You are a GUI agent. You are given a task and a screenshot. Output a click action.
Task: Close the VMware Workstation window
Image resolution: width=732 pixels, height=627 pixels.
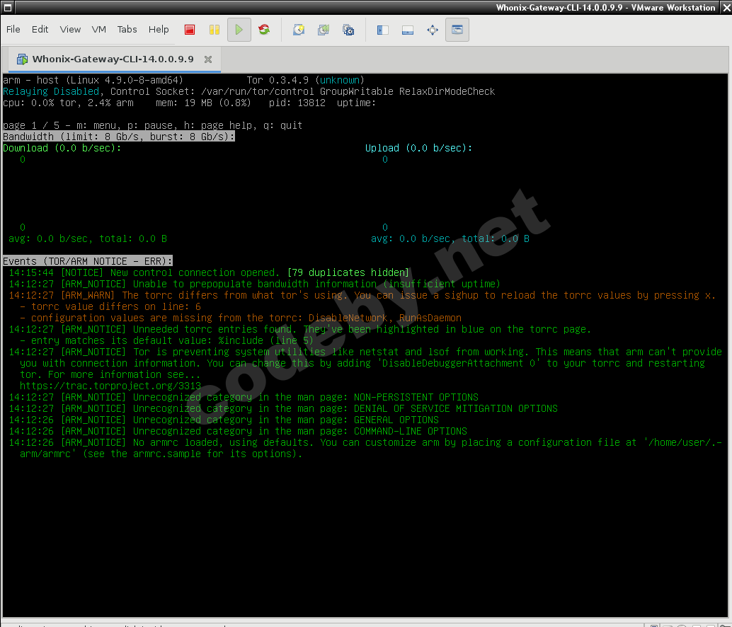[726, 8]
